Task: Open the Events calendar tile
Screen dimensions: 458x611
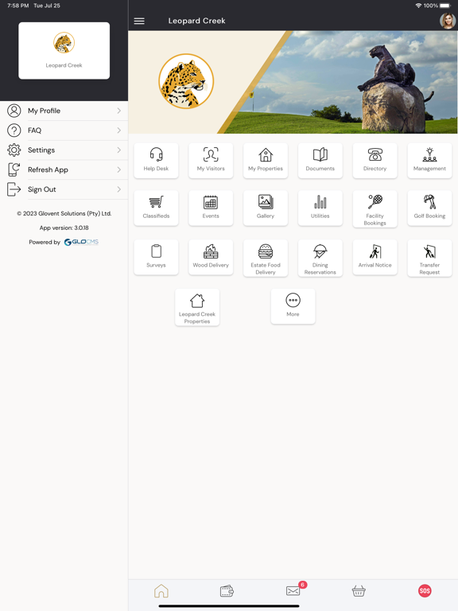Action: (211, 208)
